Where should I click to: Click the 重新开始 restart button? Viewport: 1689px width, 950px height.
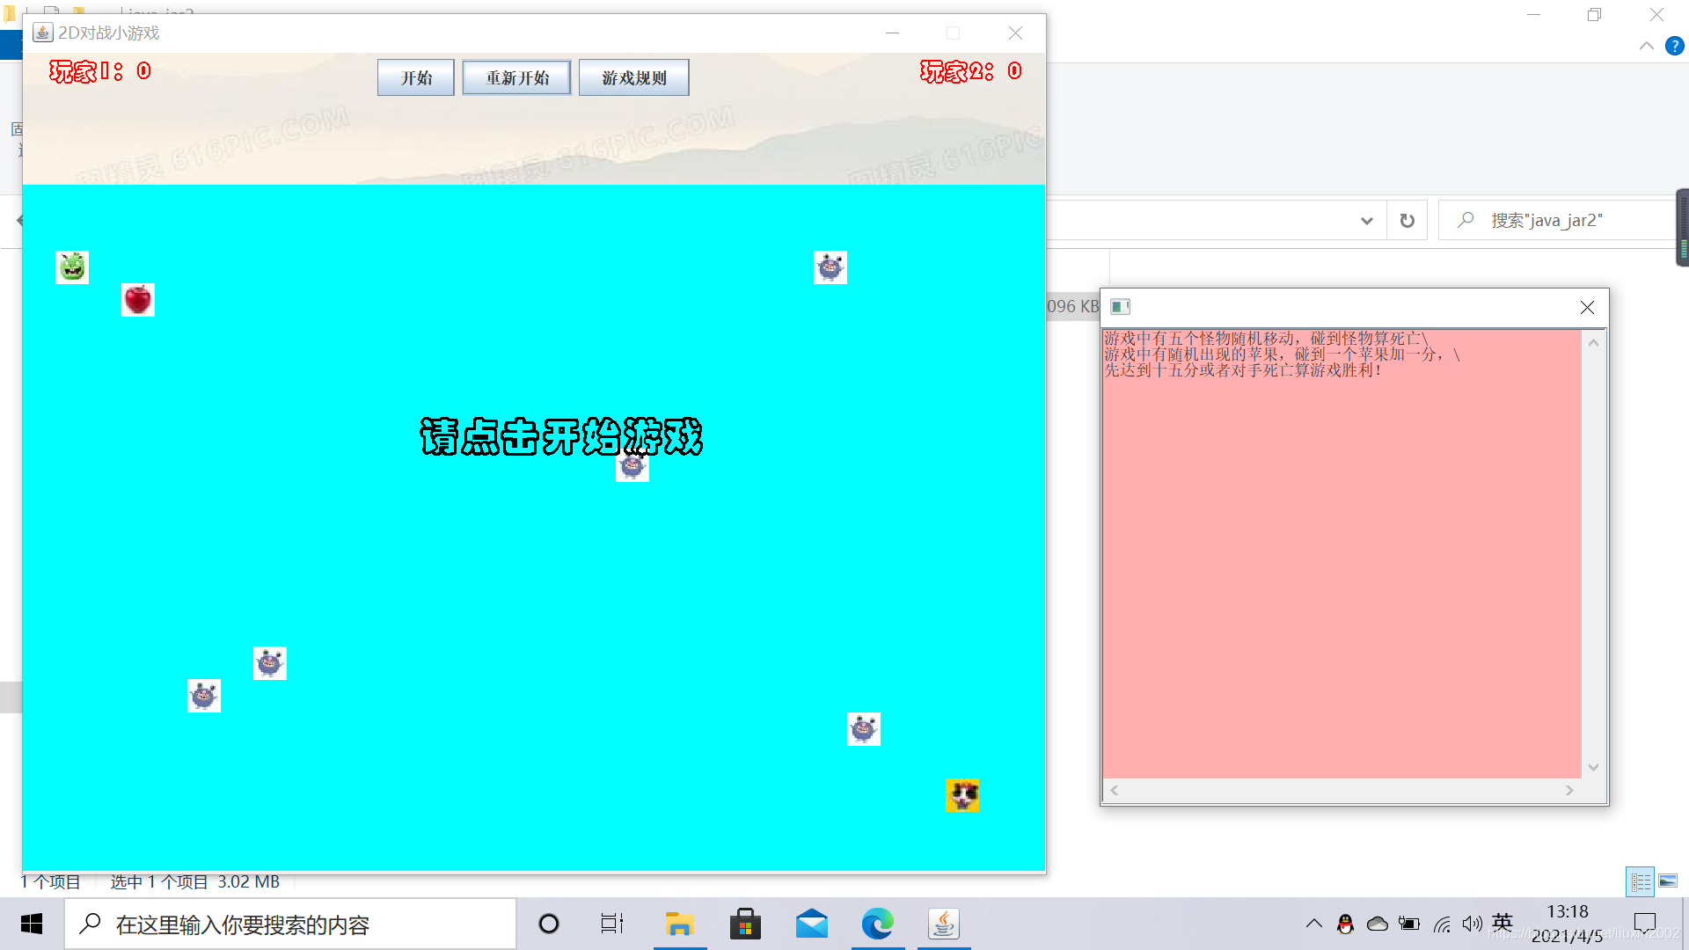517,77
